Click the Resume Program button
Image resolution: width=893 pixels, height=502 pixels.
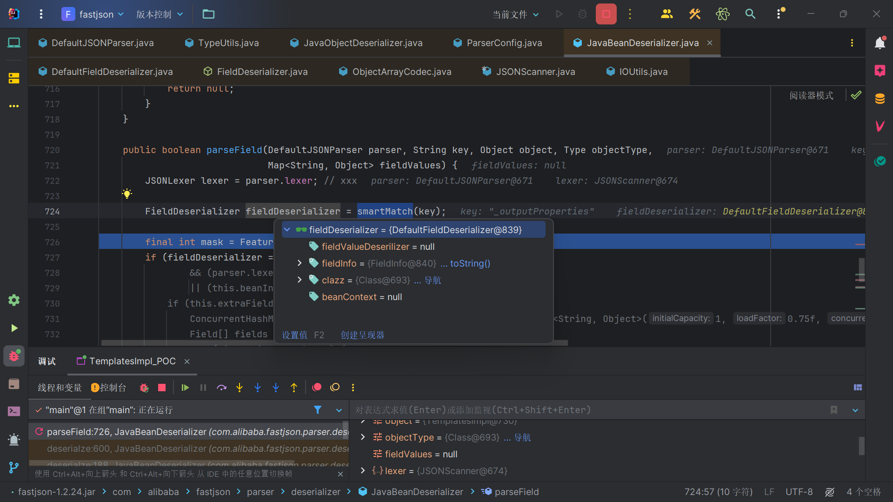coord(185,388)
